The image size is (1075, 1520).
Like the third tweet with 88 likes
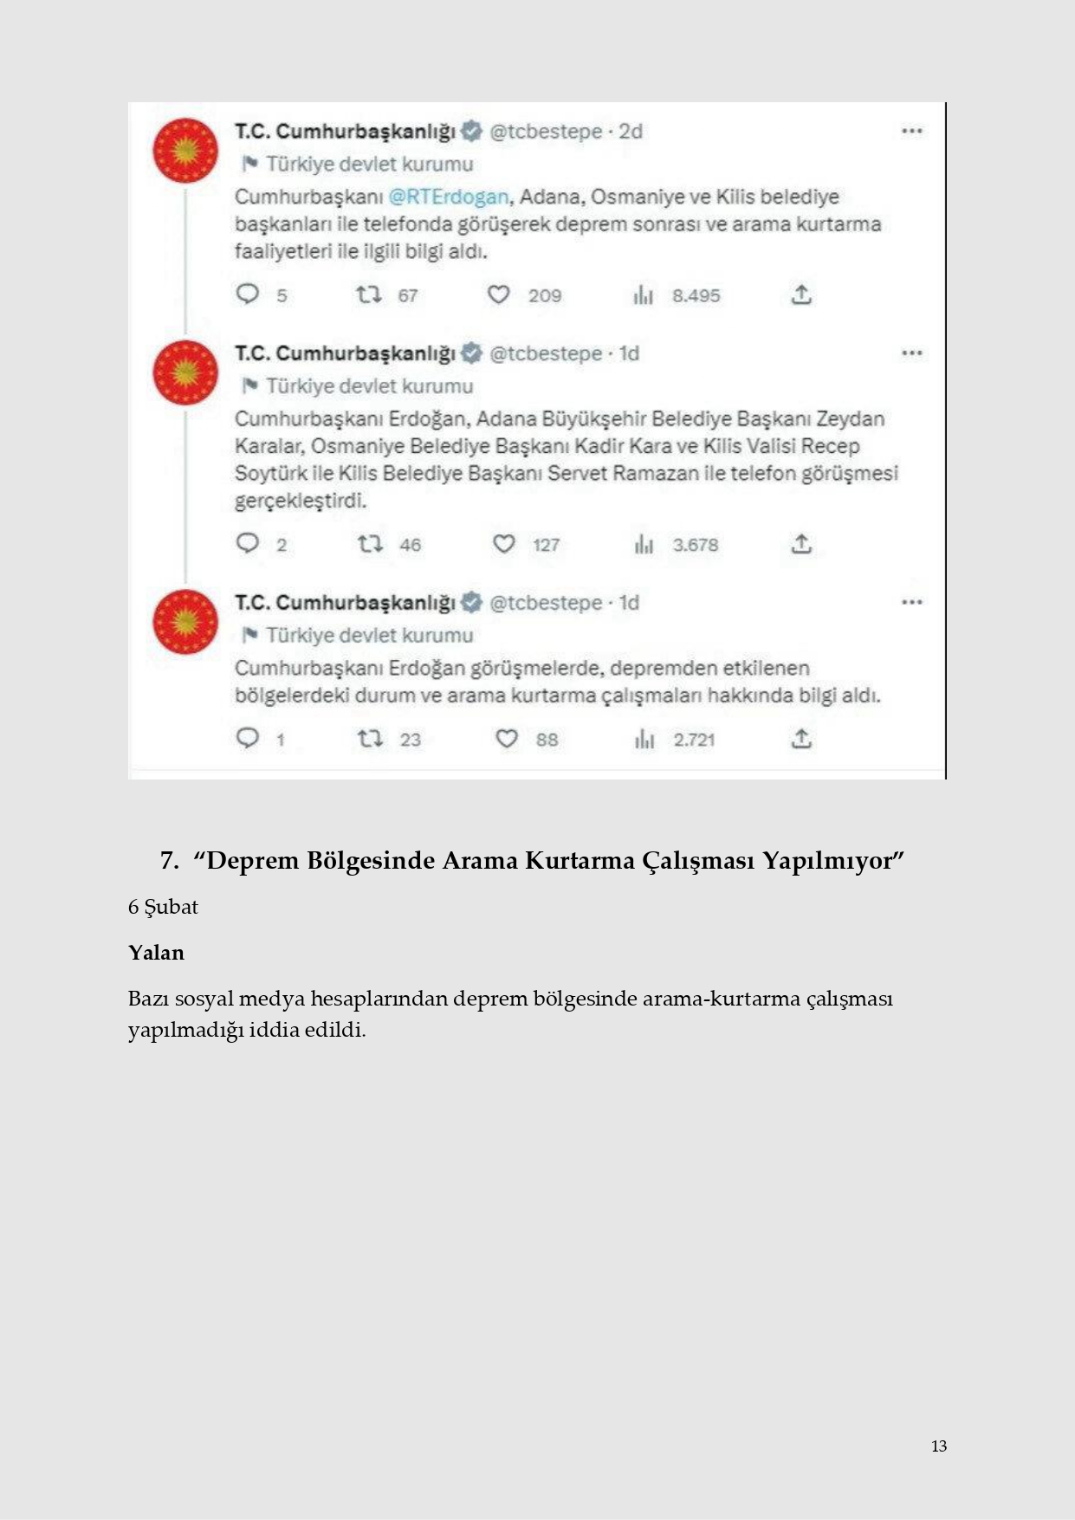pyautogui.click(x=506, y=739)
